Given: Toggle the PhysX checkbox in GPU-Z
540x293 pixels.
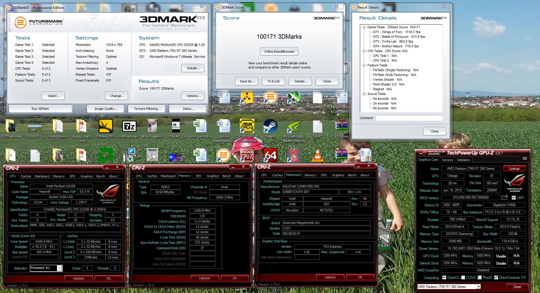Looking at the screenshot, I should [x=480, y=278].
